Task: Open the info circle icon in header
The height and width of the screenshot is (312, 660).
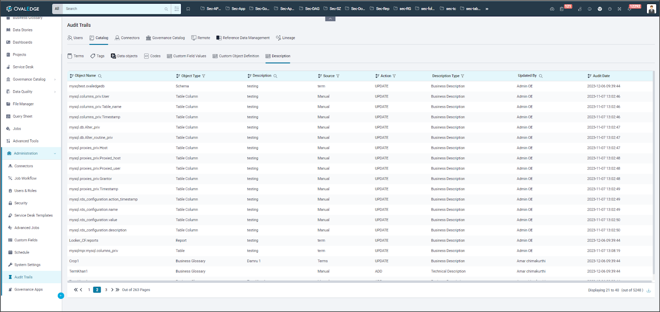Action: pyautogui.click(x=589, y=9)
